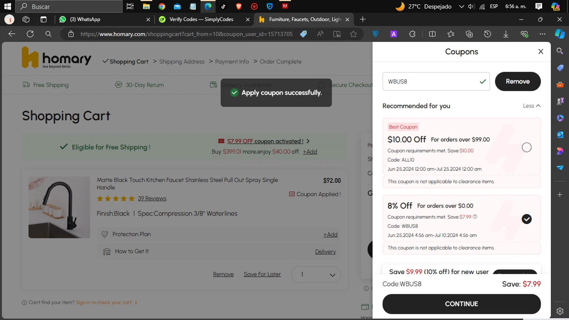
Task: Go back to previous page
Action: click(x=12, y=34)
